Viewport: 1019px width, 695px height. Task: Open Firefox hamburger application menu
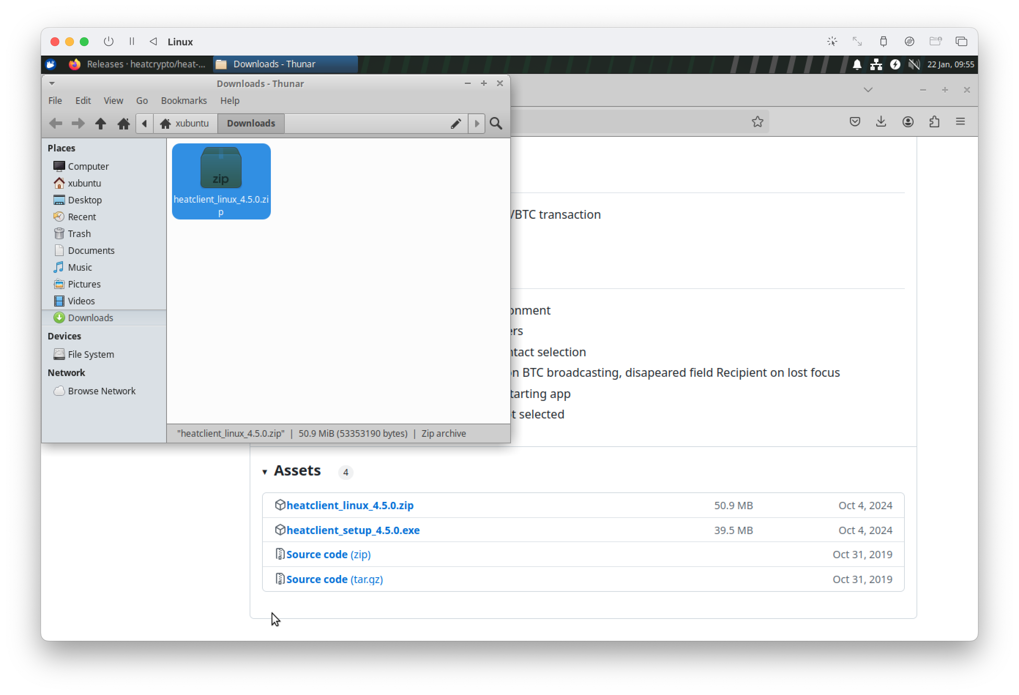(x=960, y=122)
